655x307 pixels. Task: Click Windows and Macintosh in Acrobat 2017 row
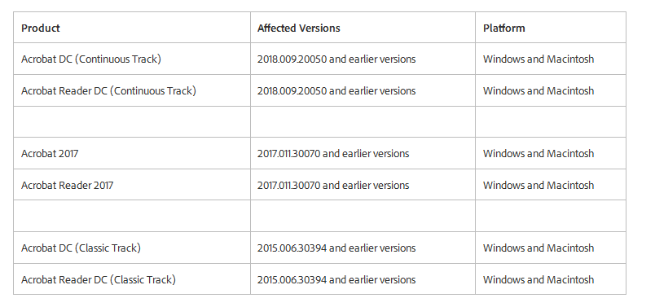click(539, 153)
